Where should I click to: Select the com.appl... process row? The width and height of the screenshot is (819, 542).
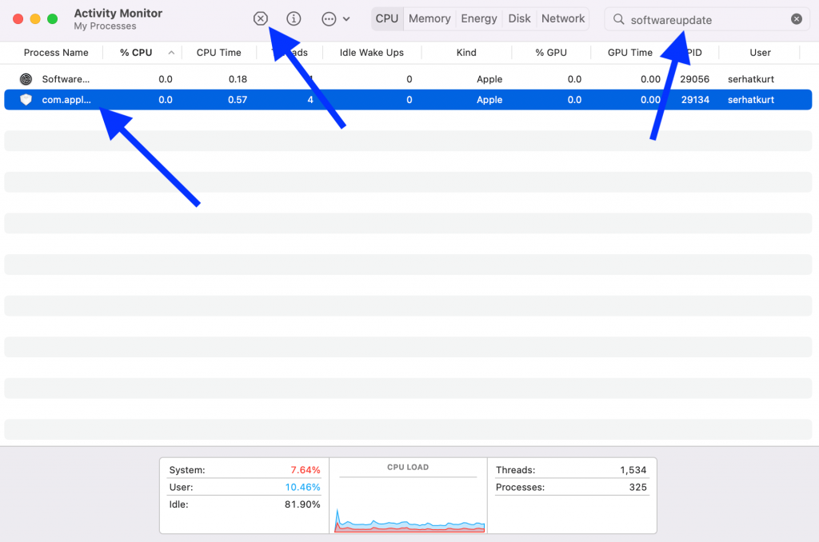[408, 100]
